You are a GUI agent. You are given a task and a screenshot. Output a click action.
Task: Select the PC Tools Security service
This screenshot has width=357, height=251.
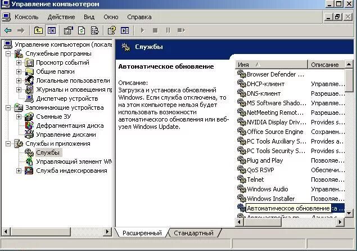pyautogui.click(x=276, y=151)
